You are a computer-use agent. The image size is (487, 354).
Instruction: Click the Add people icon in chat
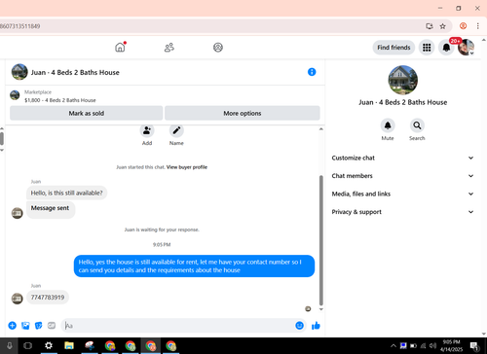click(x=147, y=130)
